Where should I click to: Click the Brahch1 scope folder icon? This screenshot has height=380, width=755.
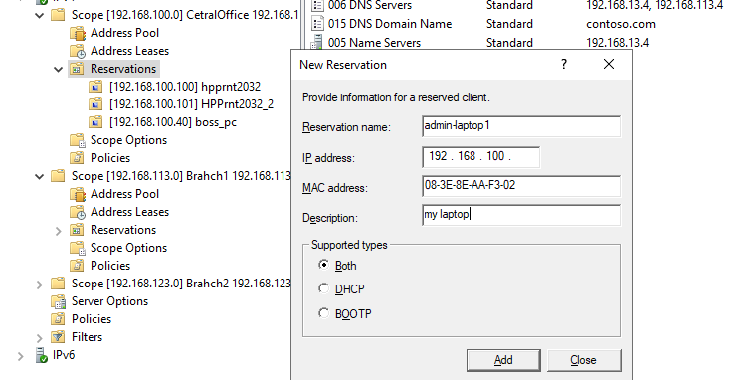58,176
